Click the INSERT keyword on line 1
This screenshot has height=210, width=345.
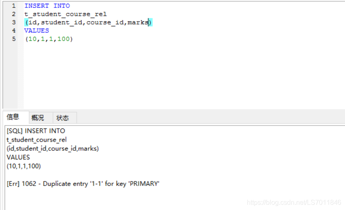click(x=36, y=6)
